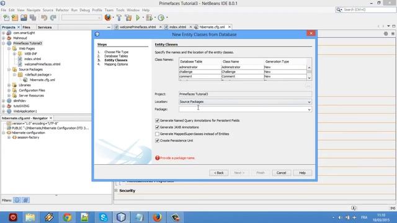This screenshot has width=397, height=223.
Task: Switch to index.xhtml editor tab
Action: pyautogui.click(x=178, y=27)
